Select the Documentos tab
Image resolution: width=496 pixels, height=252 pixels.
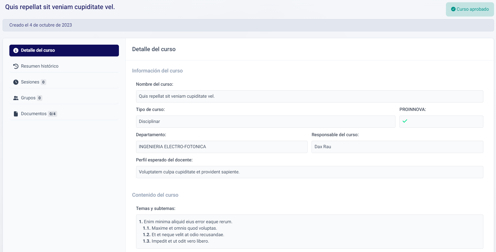pos(34,114)
